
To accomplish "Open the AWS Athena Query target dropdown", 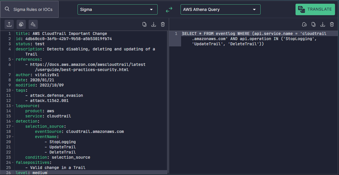I will (x=220, y=9).
